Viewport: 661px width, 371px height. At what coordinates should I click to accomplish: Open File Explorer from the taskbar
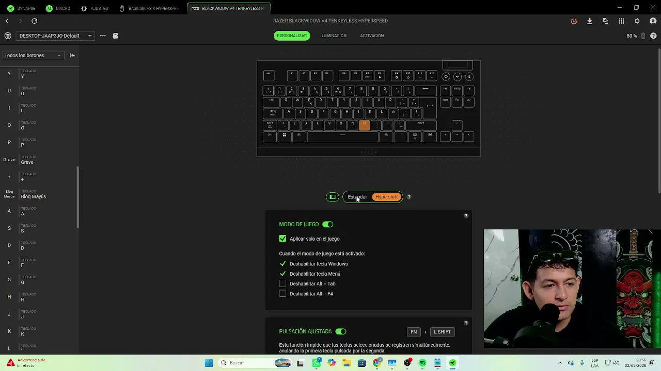tap(347, 363)
